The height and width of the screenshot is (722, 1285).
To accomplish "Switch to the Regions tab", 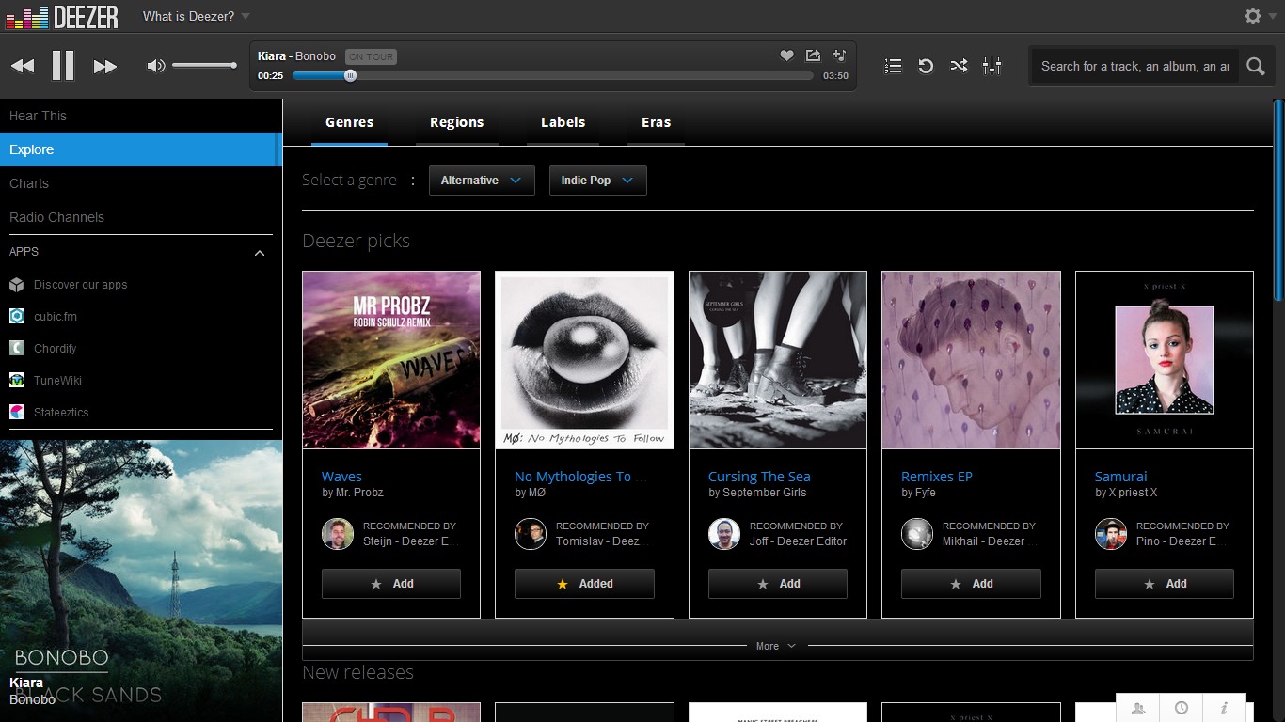I will [x=456, y=122].
